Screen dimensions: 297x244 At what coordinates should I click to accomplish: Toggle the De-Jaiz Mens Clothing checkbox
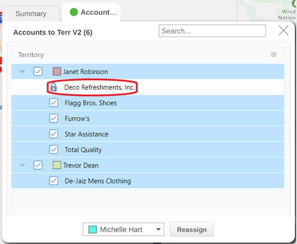coord(54,181)
